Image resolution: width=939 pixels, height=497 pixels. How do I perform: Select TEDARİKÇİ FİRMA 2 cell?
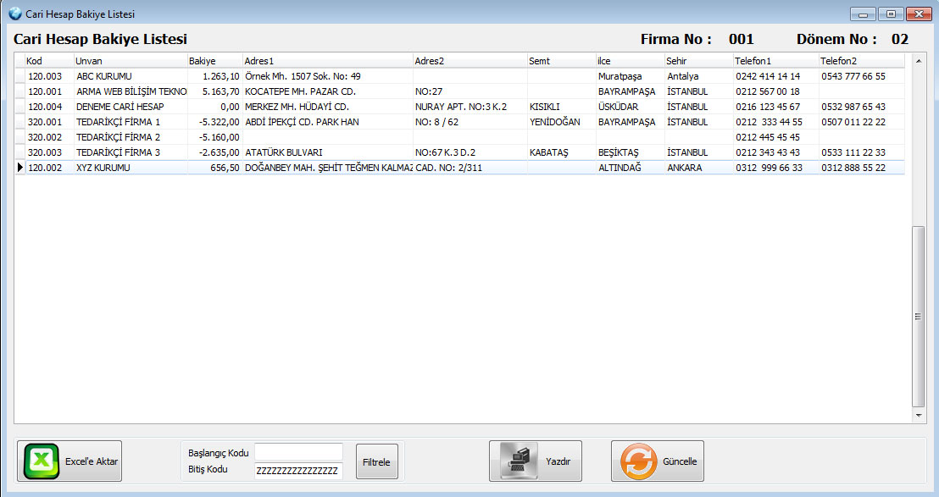pyautogui.click(x=131, y=137)
